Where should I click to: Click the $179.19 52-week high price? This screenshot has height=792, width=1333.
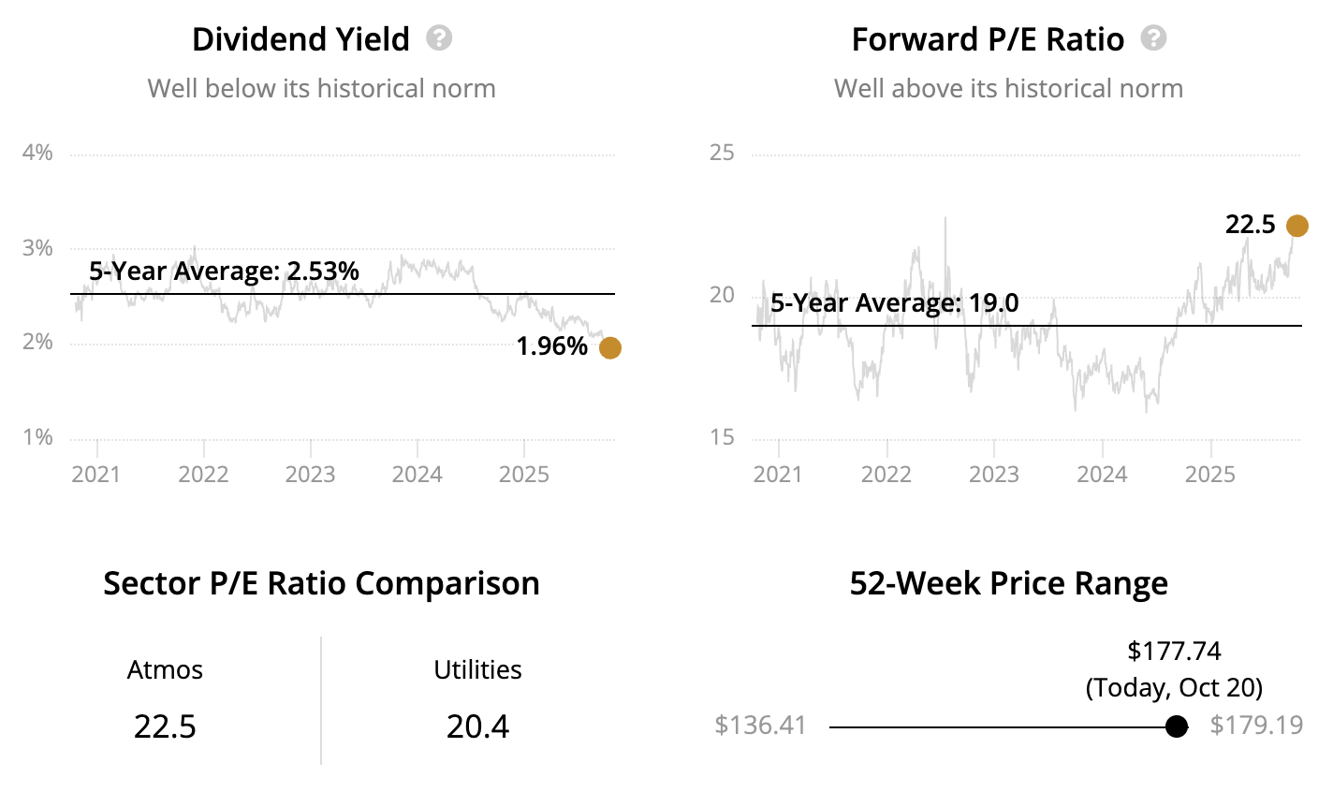pyautogui.click(x=1256, y=726)
